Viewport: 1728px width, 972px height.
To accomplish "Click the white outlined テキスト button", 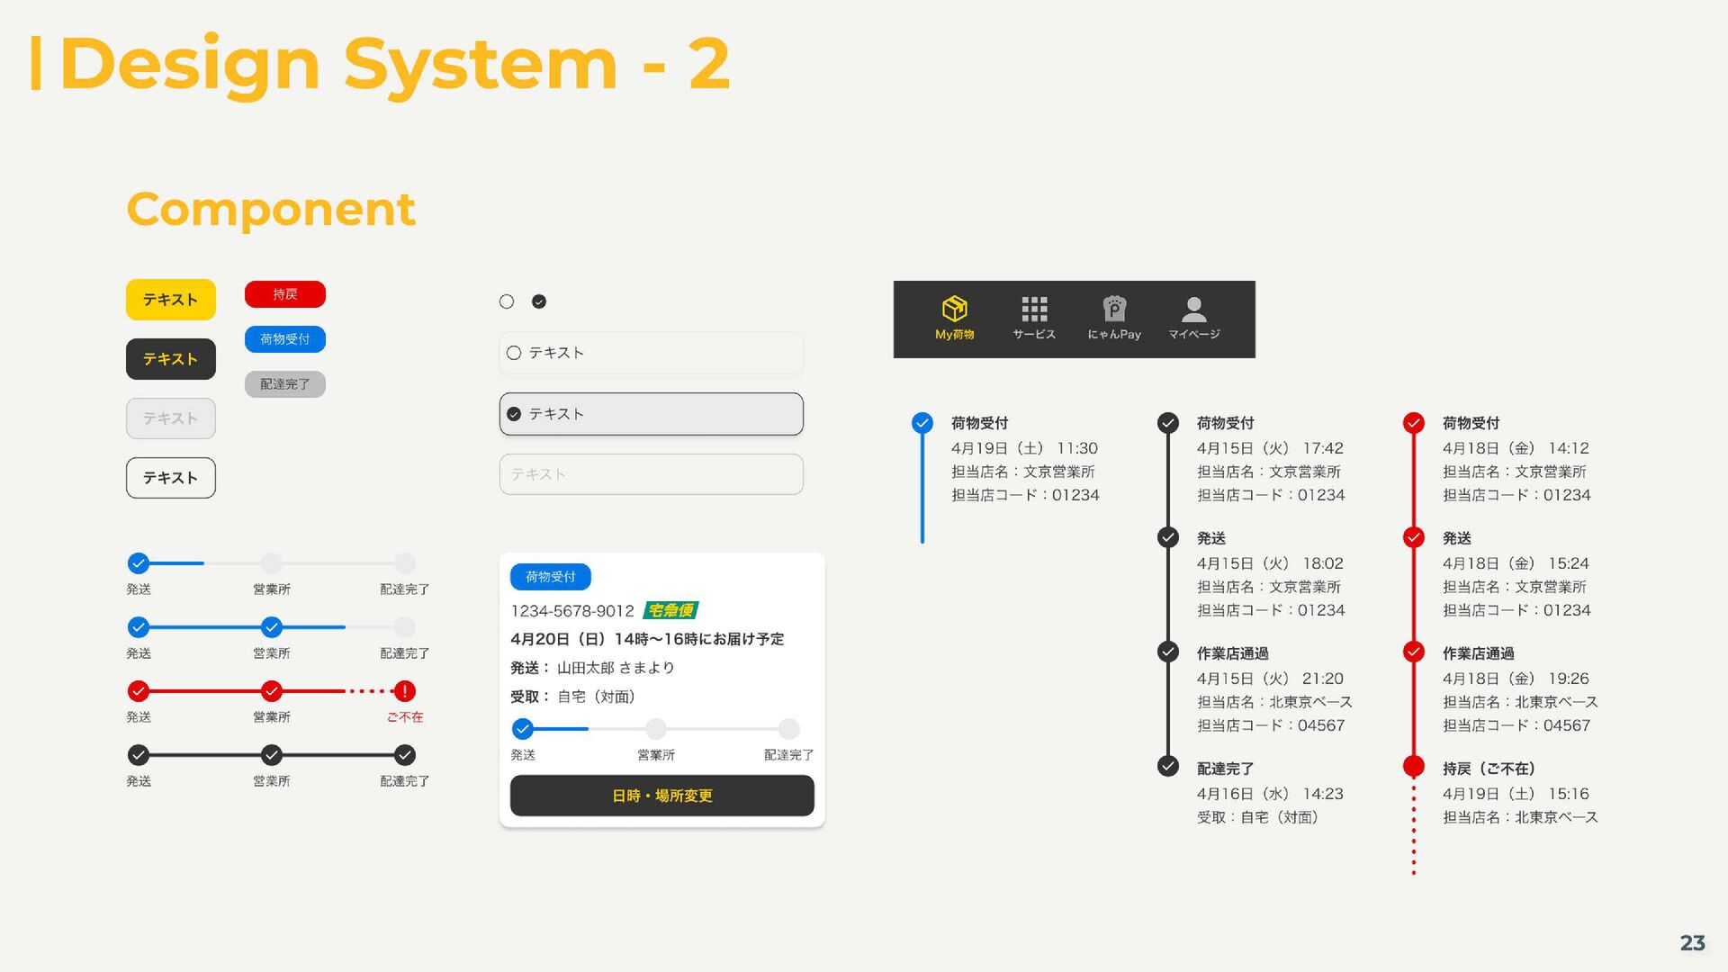I will [x=171, y=478].
